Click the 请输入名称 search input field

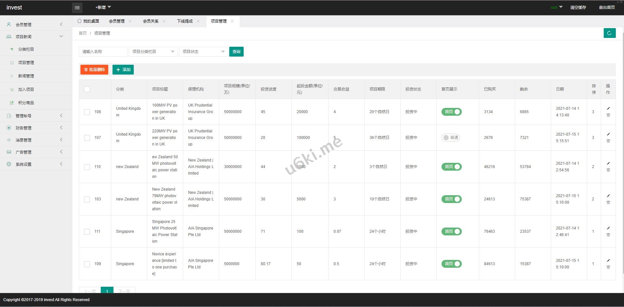[103, 52]
